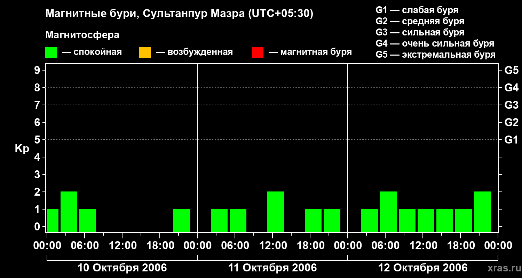
Task: Click the '— магнитная буря' legend label
Action: (x=310, y=52)
